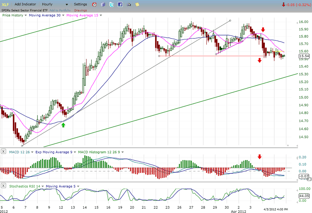Open the Settings menu
Viewport: 312px width, 213px height.
click(80, 4)
